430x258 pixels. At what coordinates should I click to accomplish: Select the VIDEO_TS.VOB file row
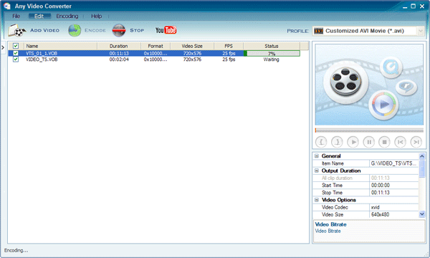(x=153, y=59)
